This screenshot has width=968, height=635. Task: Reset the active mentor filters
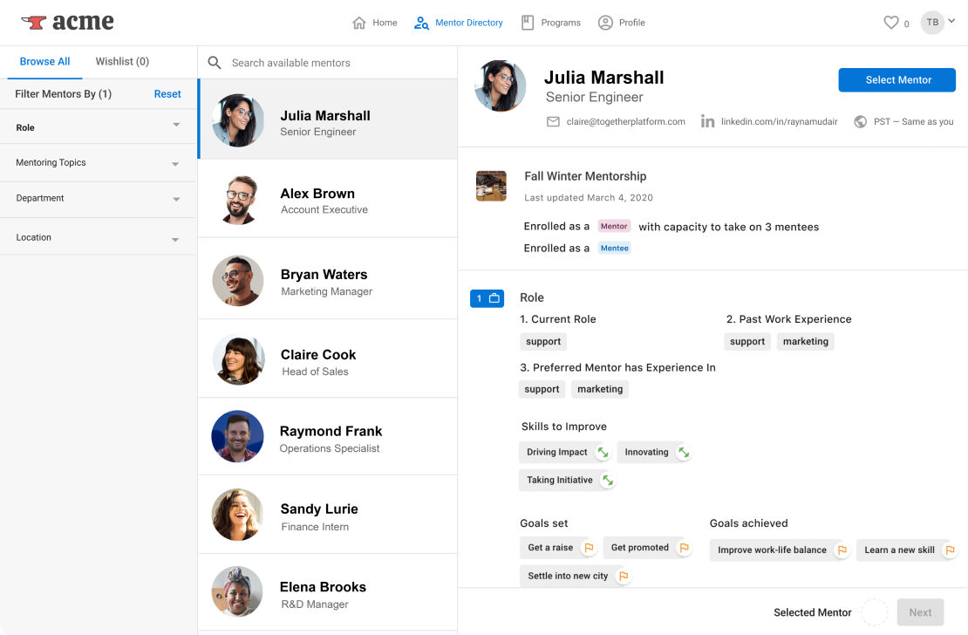(167, 93)
